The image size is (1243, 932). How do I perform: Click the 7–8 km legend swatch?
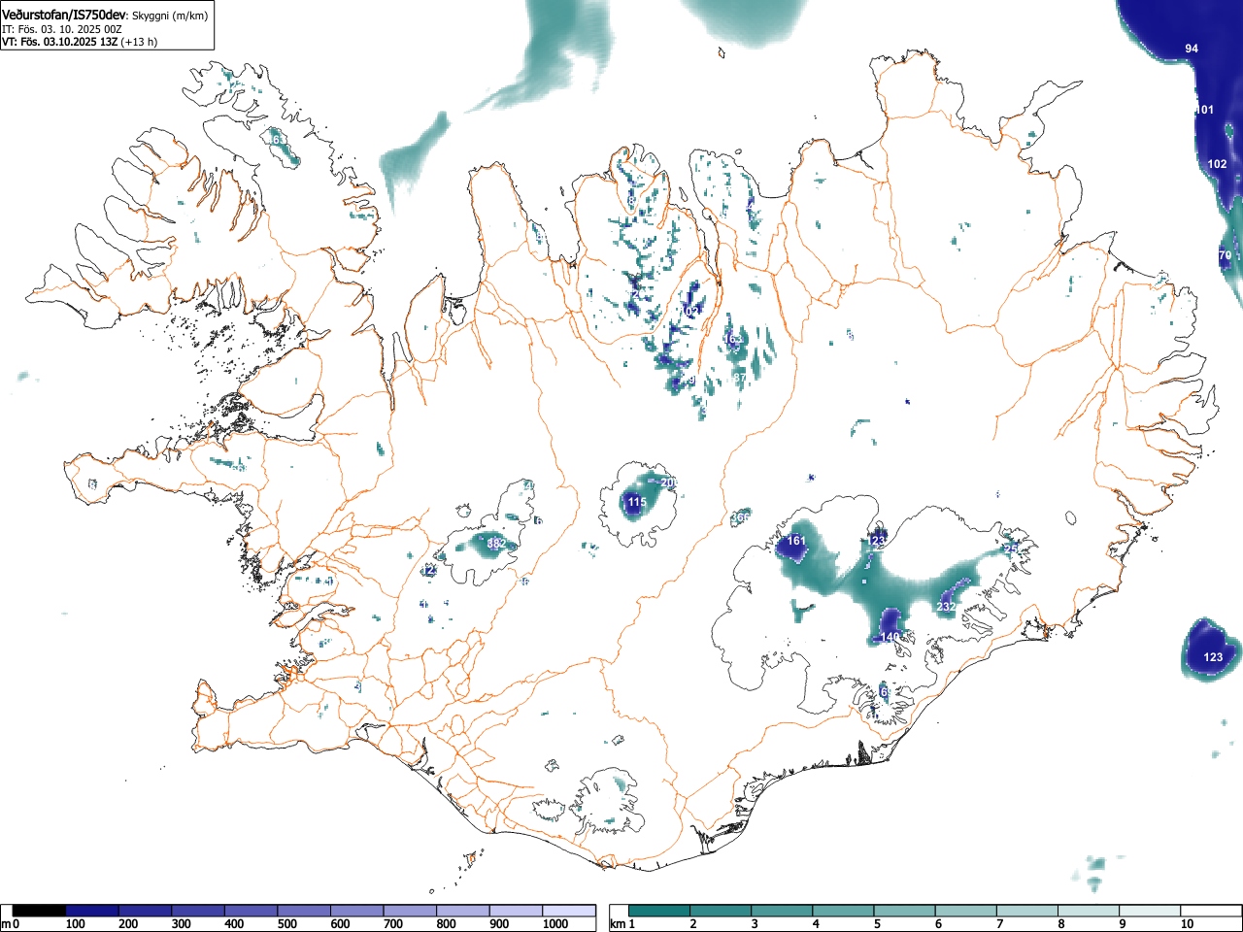tap(1027, 912)
